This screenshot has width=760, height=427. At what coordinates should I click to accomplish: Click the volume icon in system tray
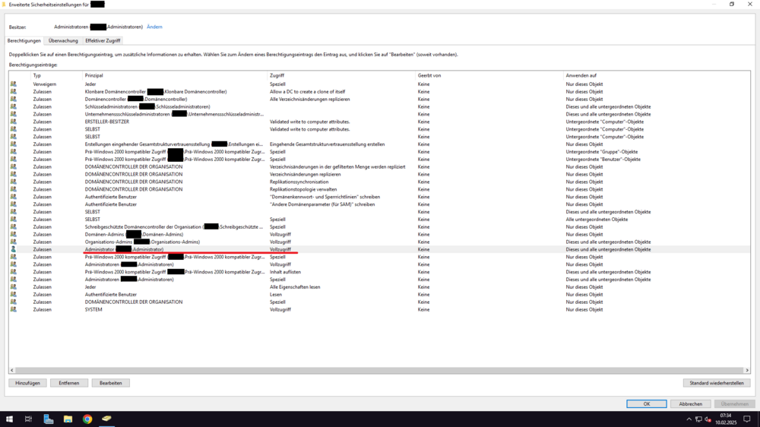pos(708,419)
